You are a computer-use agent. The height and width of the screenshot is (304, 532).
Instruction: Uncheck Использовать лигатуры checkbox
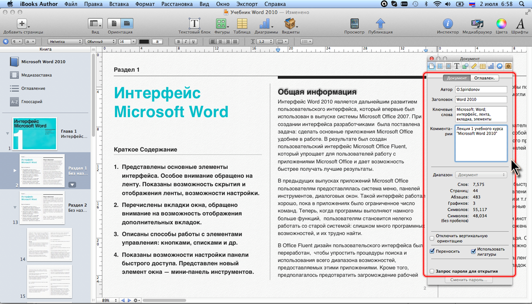tap(473, 251)
